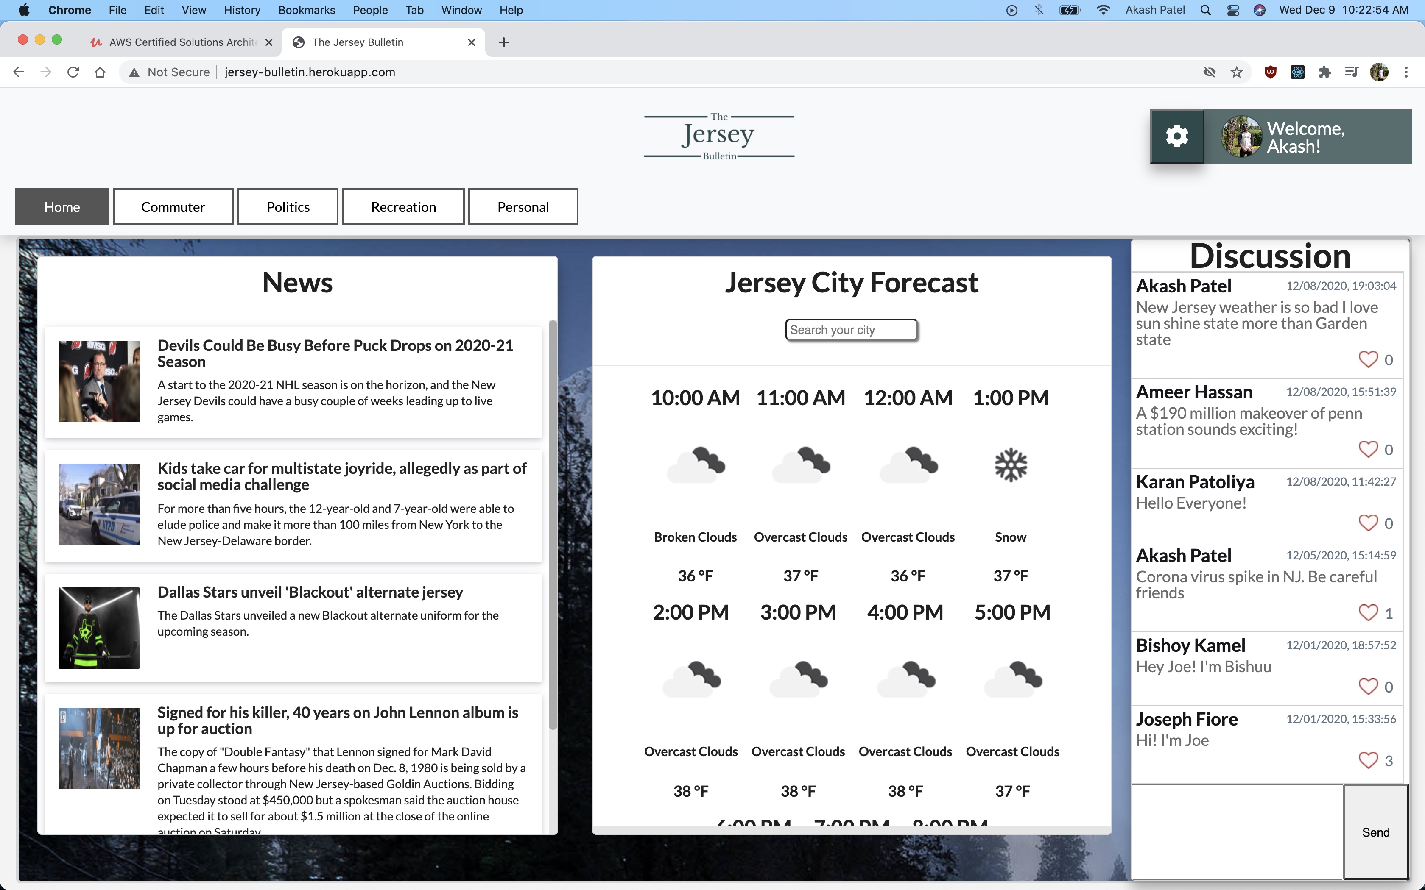Open the uBlock Origin extension icon
The width and height of the screenshot is (1425, 890).
1270,72
